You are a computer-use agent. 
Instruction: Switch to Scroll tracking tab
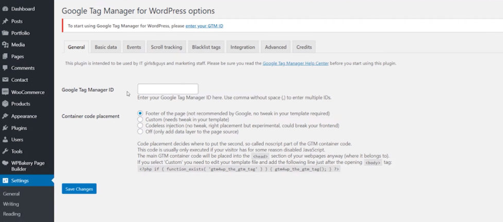(166, 47)
